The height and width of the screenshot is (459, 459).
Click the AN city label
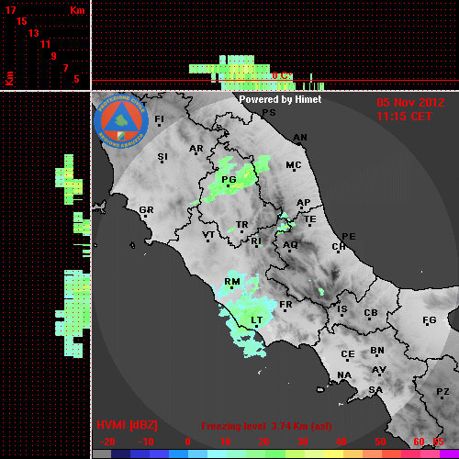coord(300,138)
